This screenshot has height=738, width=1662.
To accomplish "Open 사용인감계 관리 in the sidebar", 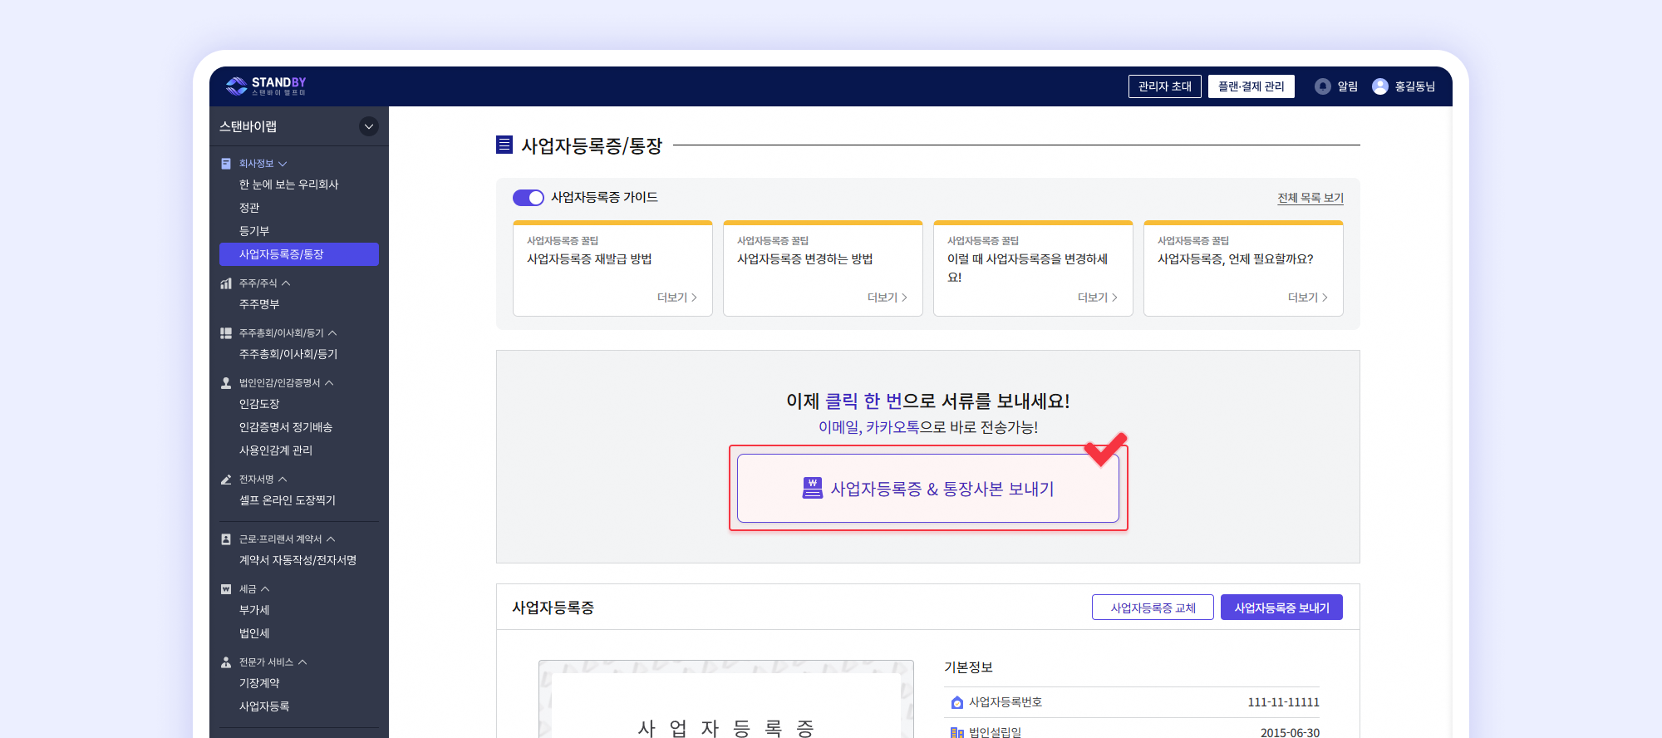I will click(276, 450).
